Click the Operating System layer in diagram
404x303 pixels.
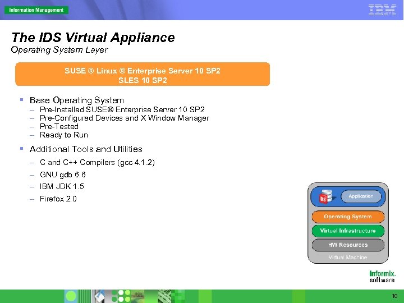click(348, 217)
